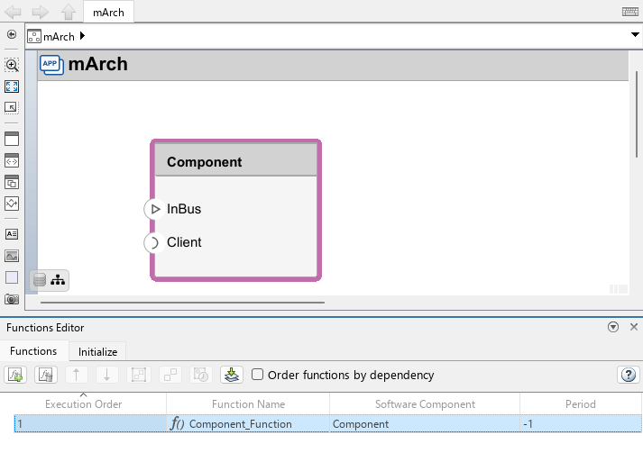
Task: Click the horizontal canvas scrollbar
Action: [x=182, y=303]
